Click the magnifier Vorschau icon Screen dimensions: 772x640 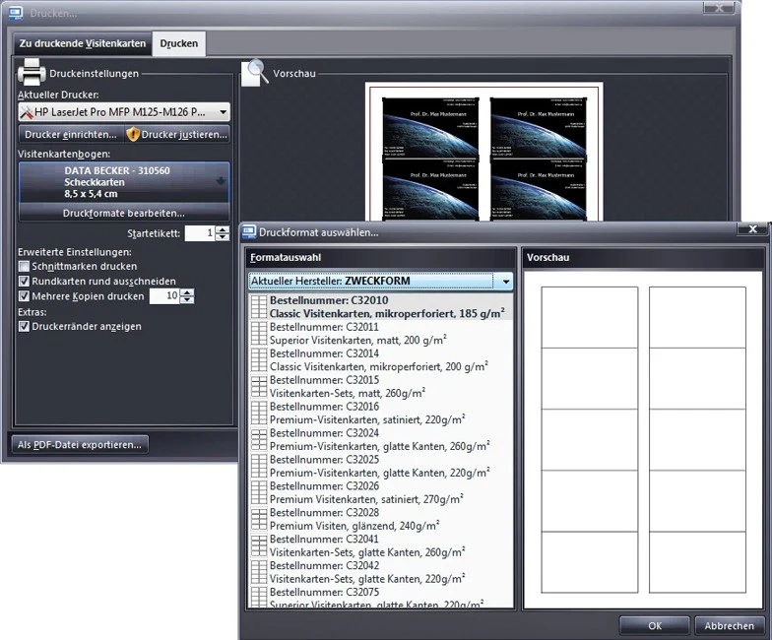point(256,73)
